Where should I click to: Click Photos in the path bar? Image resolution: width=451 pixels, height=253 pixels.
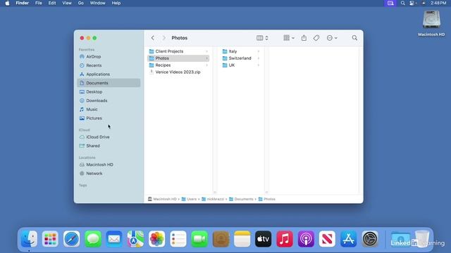point(266,199)
